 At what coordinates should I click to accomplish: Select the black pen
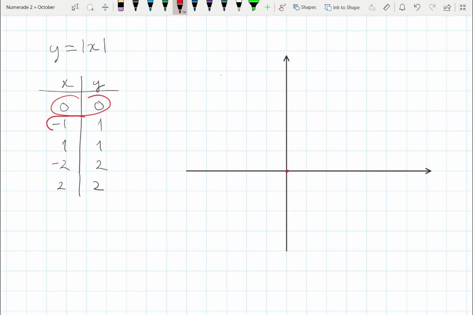[135, 7]
